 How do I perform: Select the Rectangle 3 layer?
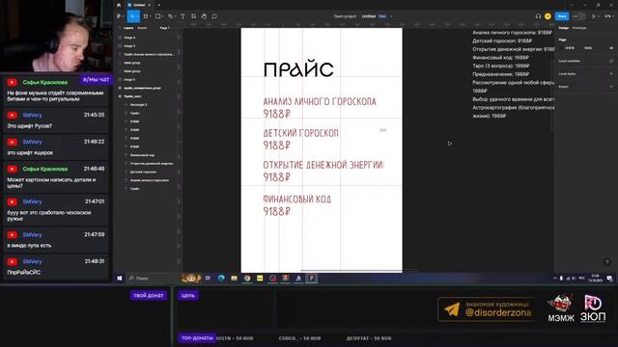[138, 105]
